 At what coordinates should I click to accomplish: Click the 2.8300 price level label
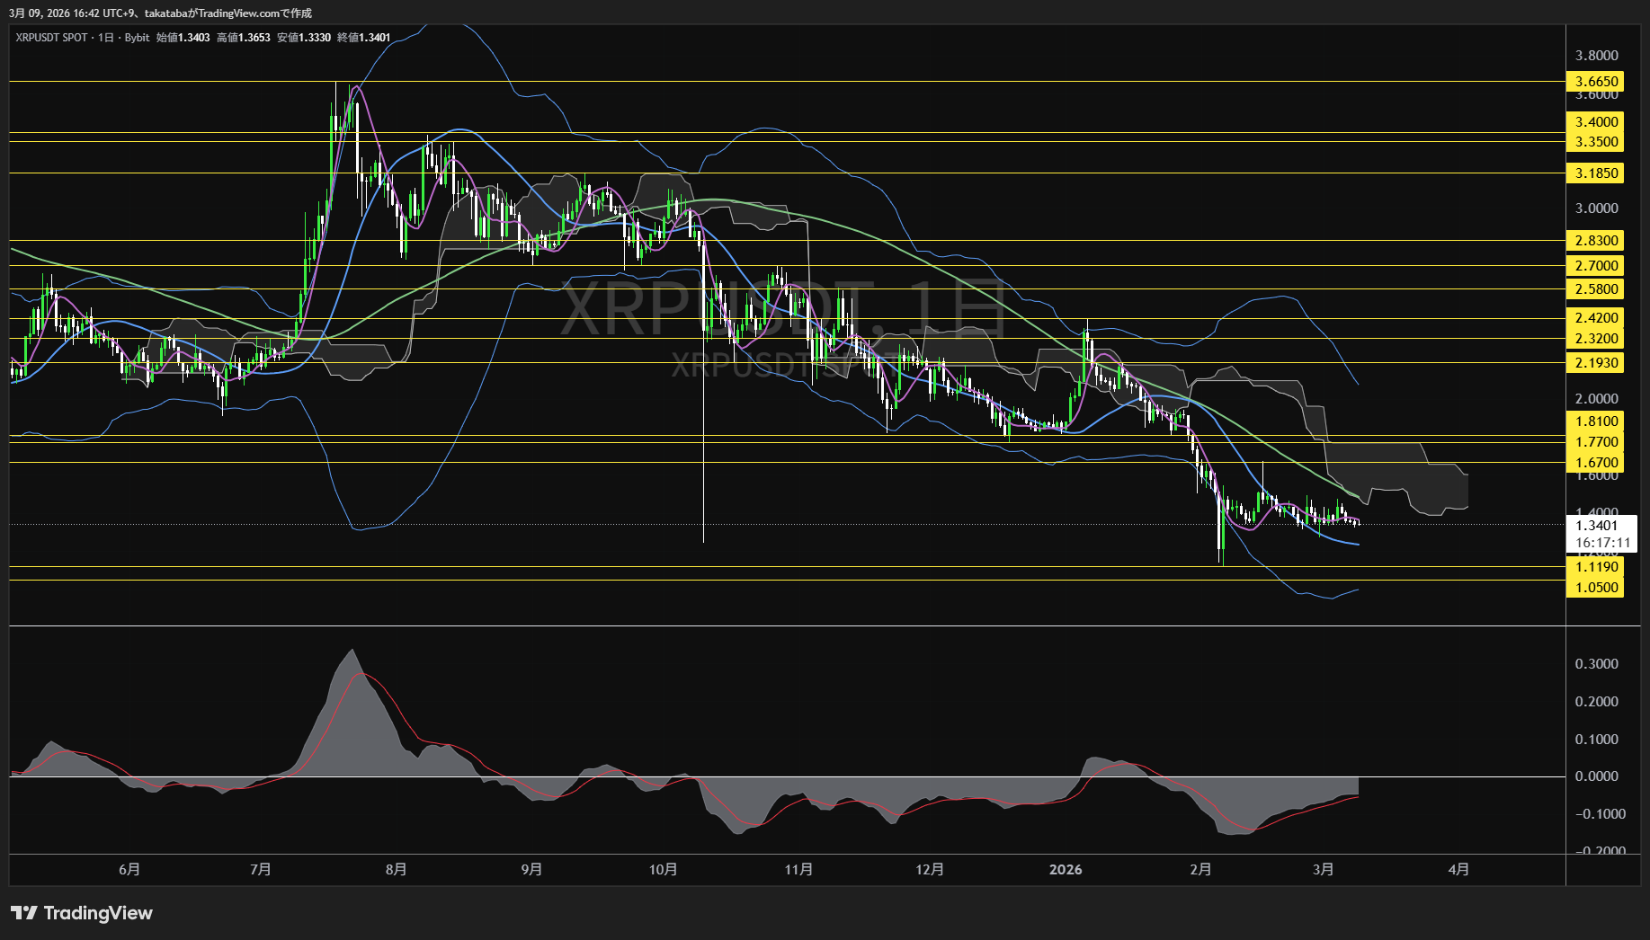[1596, 241]
